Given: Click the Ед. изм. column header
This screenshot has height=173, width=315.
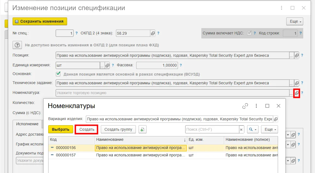Looking at the screenshot, I should [205, 139].
